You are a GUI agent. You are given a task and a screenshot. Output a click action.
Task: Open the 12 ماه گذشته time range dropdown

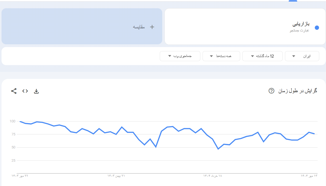[x=262, y=56]
